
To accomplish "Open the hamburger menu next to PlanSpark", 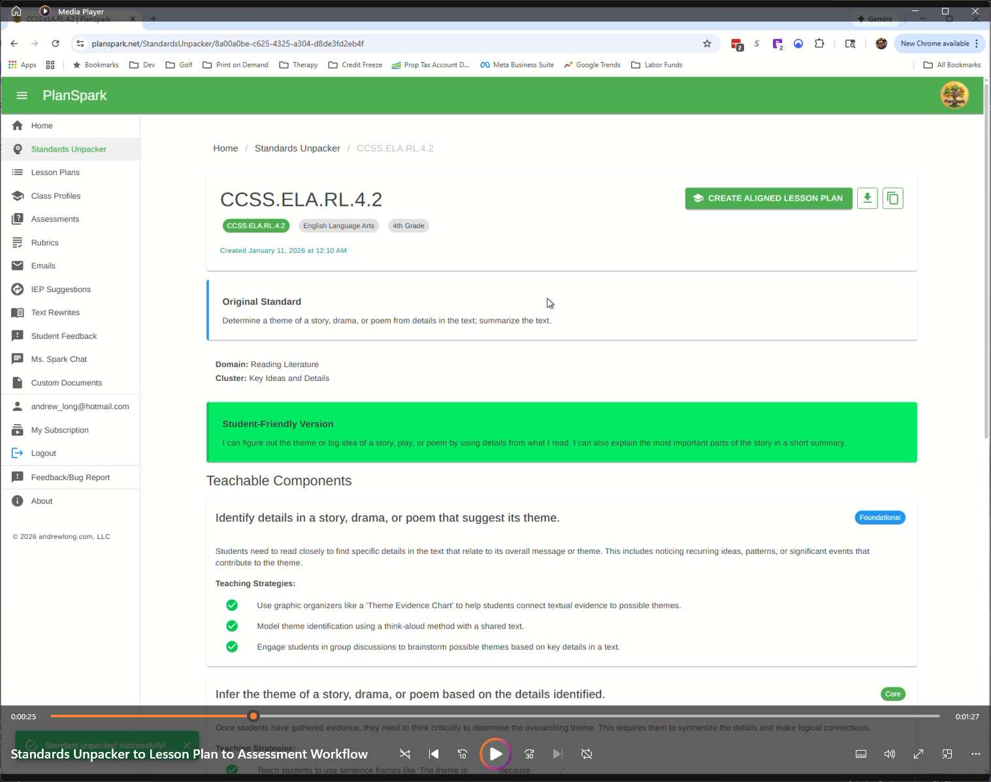I will click(22, 95).
